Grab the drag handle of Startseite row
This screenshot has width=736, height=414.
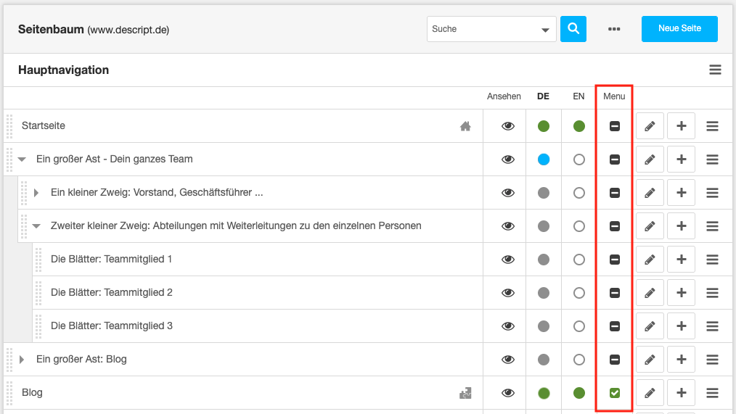click(9, 126)
